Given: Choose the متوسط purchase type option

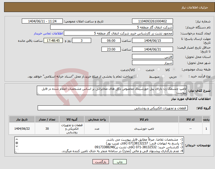Looking at the screenshot, I should pos(163,76).
